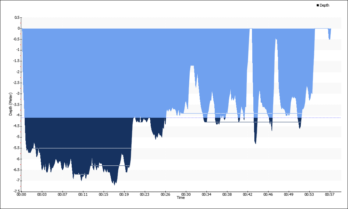Click the 0 depth axis label
The width and height of the screenshot is (348, 209).
point(19,28)
